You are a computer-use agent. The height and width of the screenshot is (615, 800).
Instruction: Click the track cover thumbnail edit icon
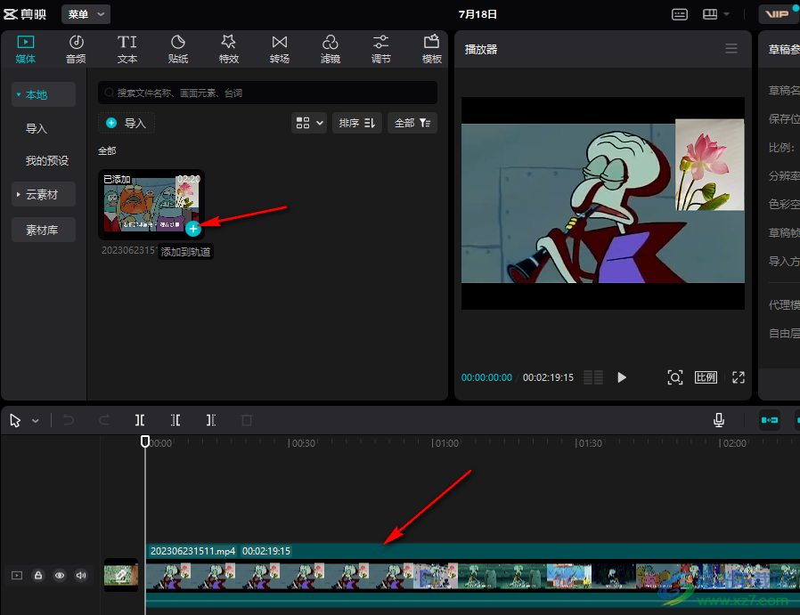click(121, 575)
